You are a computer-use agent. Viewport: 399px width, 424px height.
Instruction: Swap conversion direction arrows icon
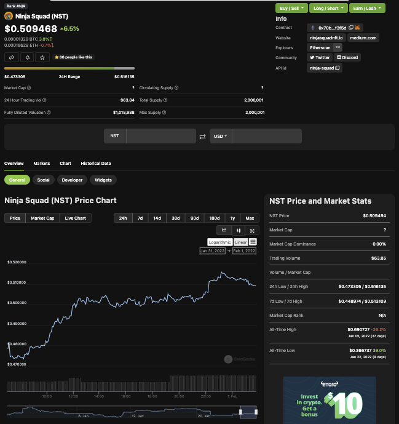point(203,137)
